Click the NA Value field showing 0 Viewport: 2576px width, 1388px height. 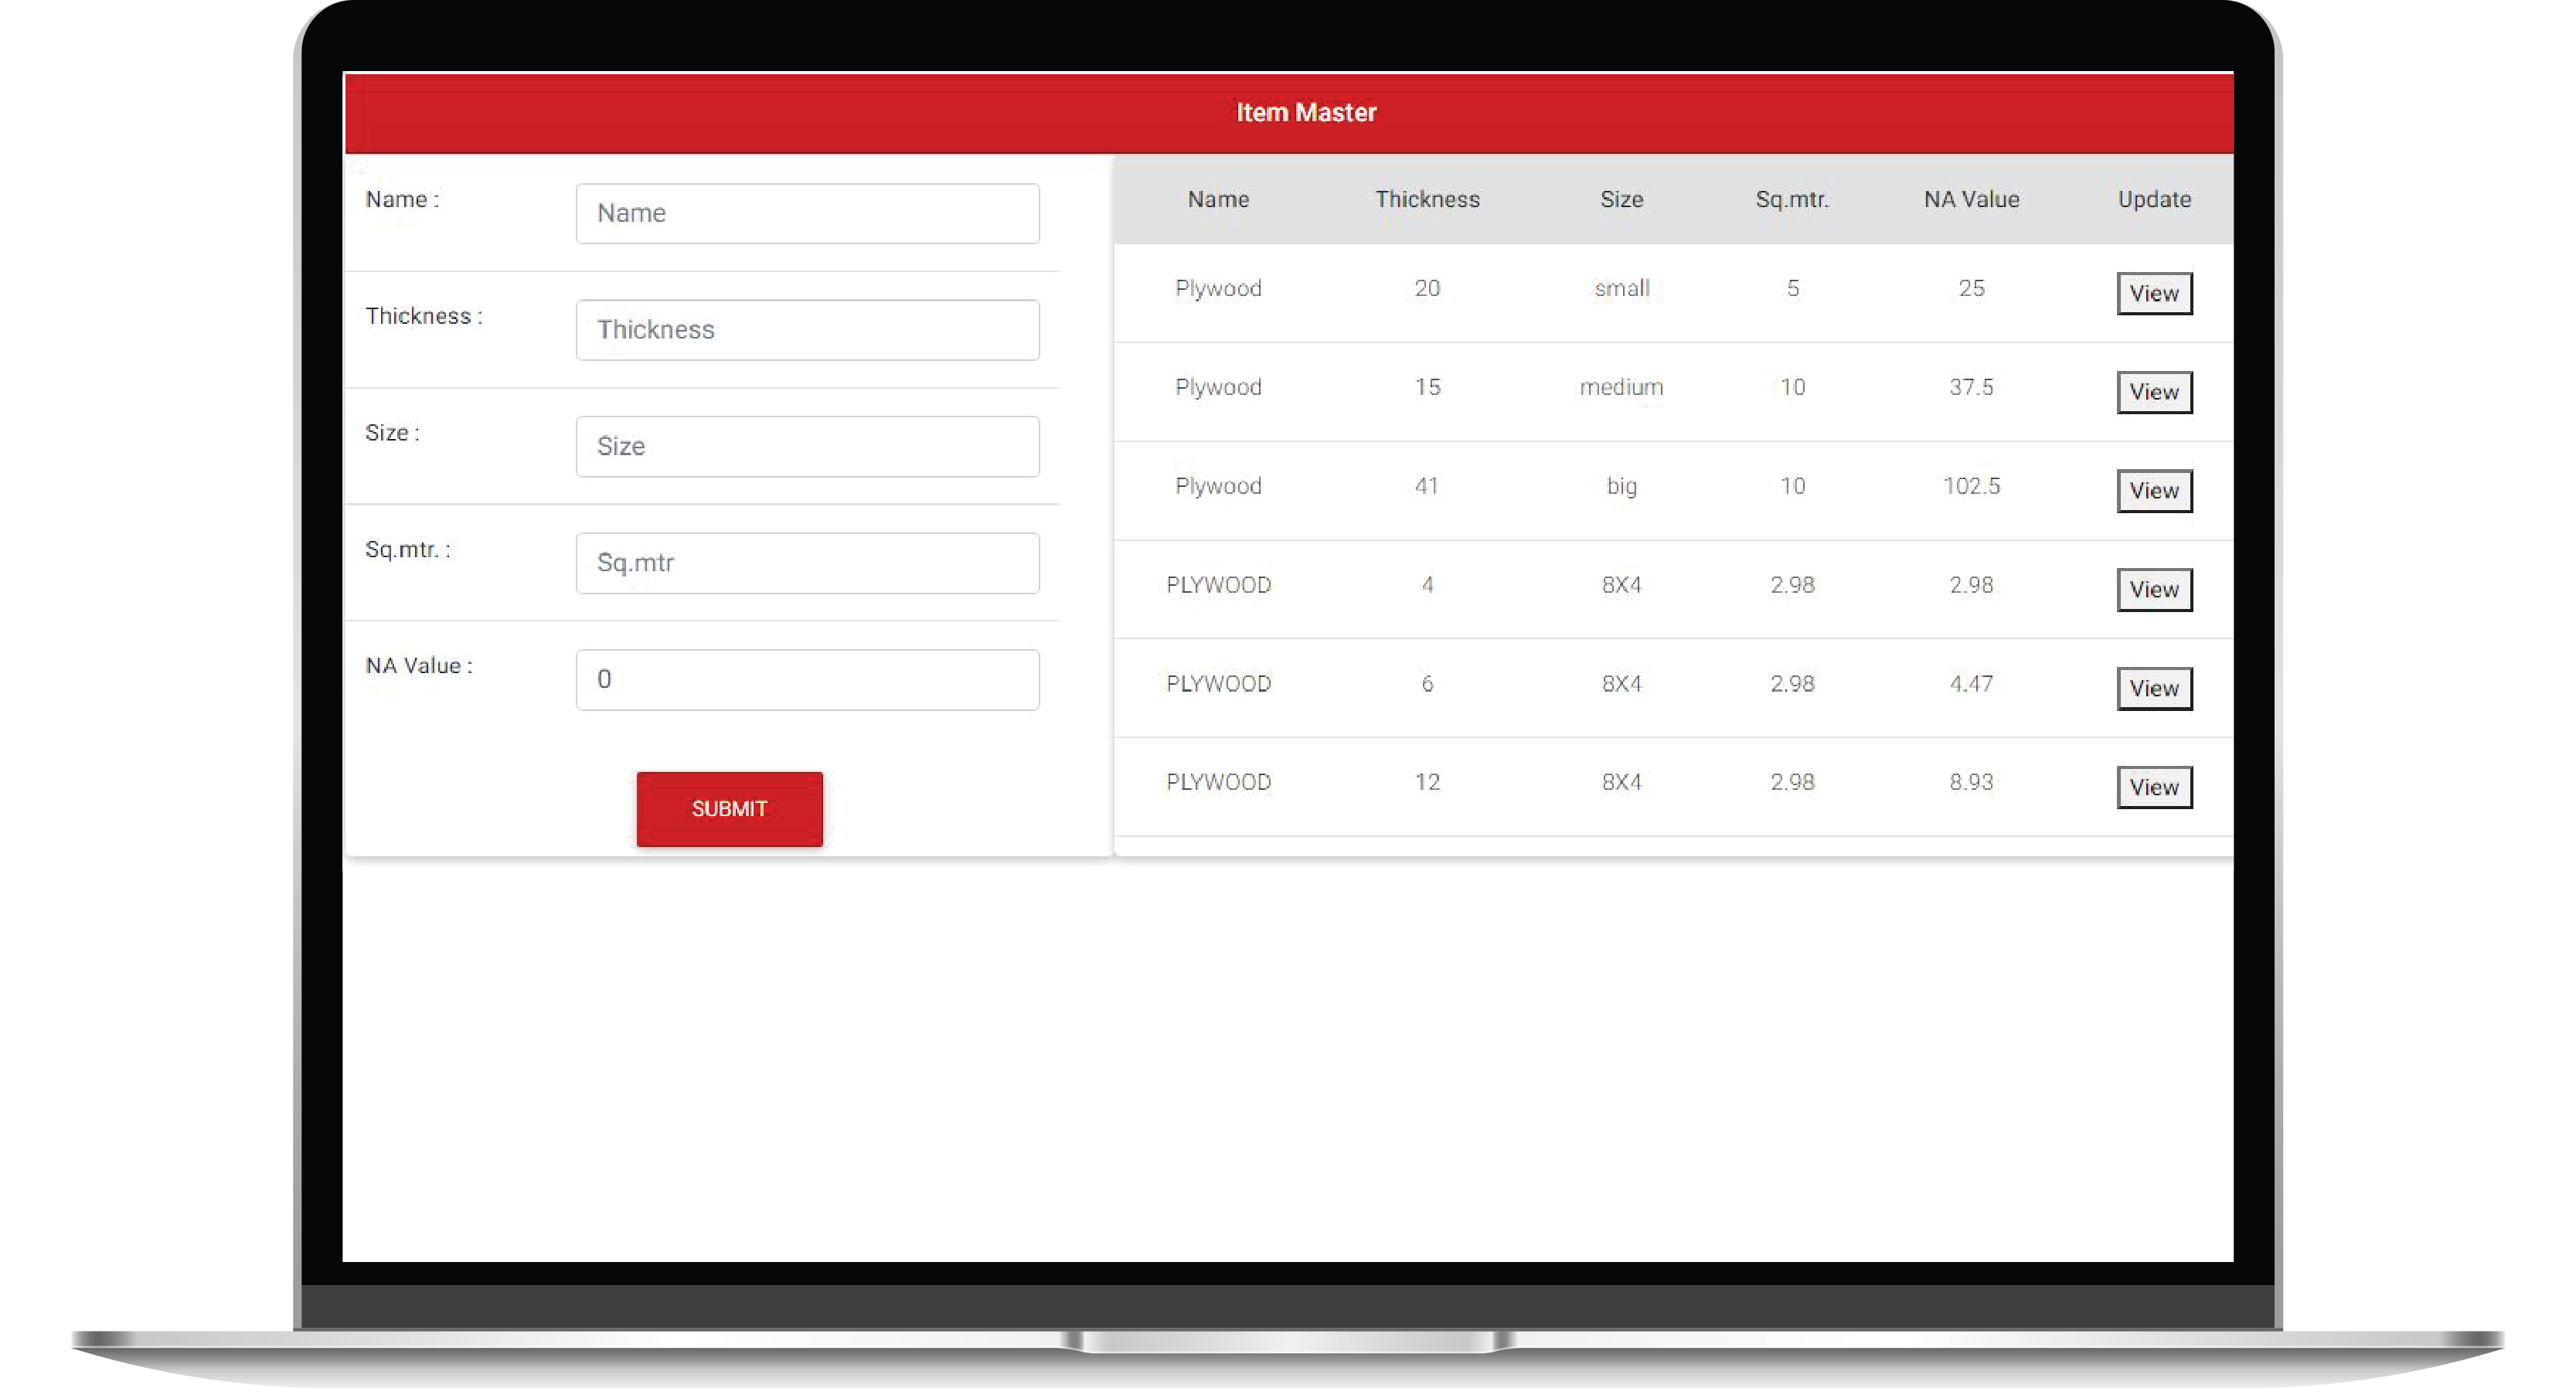[x=807, y=680]
